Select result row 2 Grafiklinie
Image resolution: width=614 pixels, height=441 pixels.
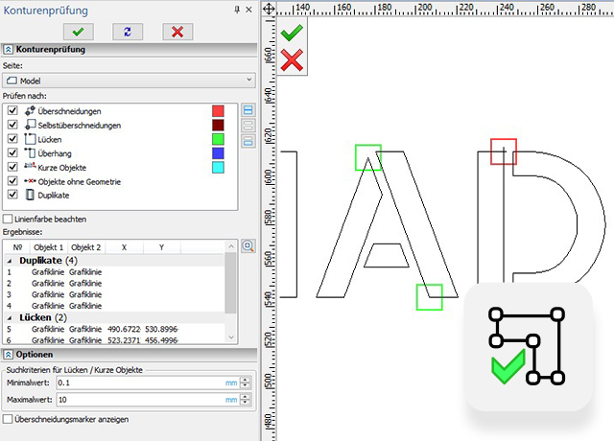pos(114,284)
